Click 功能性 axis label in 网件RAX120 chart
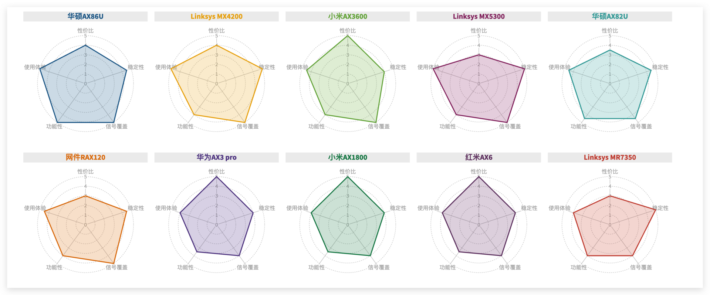This screenshot has height=295, width=710. (x=54, y=267)
